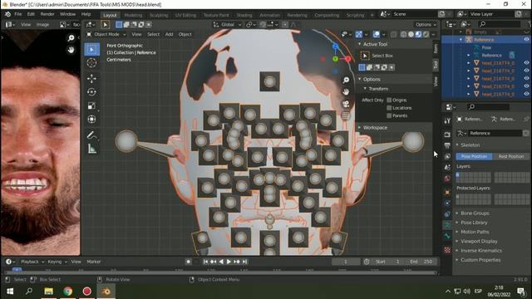
Task: Switch to the UV Editing workspace tab
Action: 185,15
